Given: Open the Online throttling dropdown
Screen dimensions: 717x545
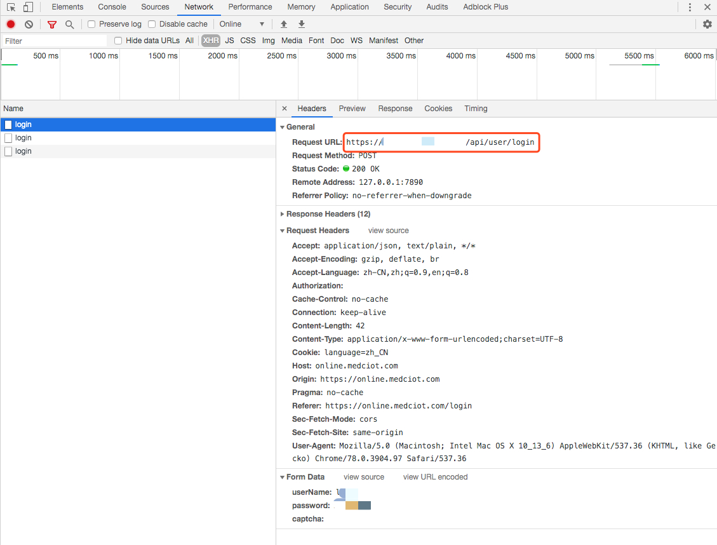Looking at the screenshot, I should (x=242, y=24).
